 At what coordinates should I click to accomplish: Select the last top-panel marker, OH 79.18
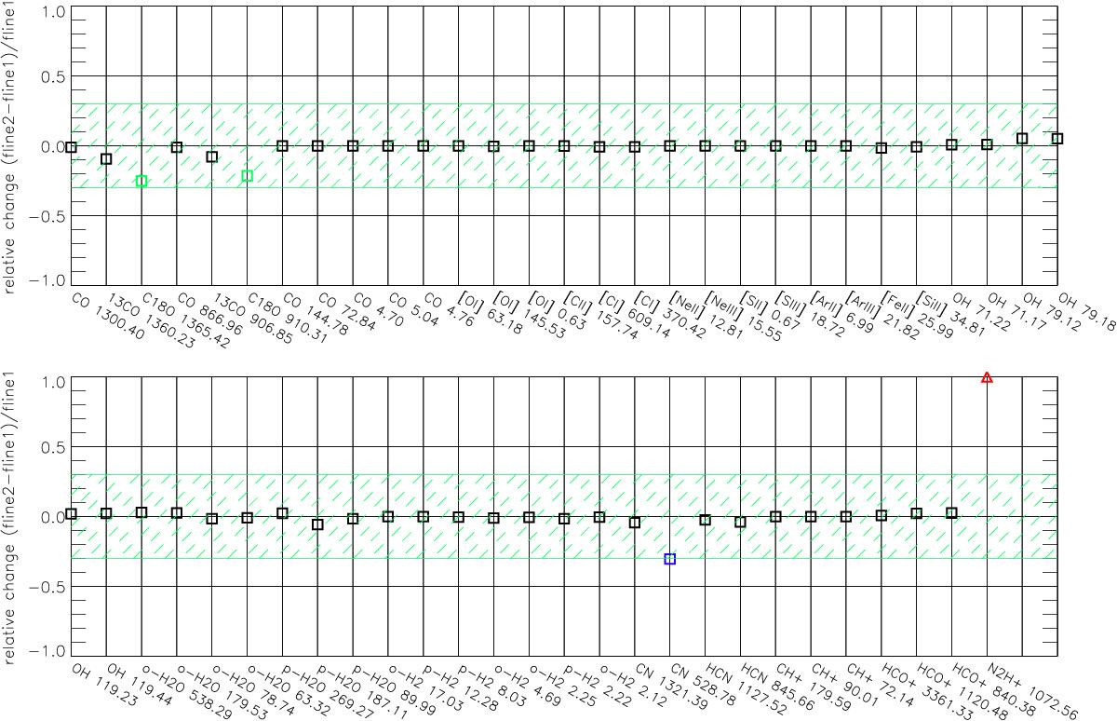coord(1056,138)
